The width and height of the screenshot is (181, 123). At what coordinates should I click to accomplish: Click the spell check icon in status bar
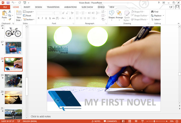point(19,121)
